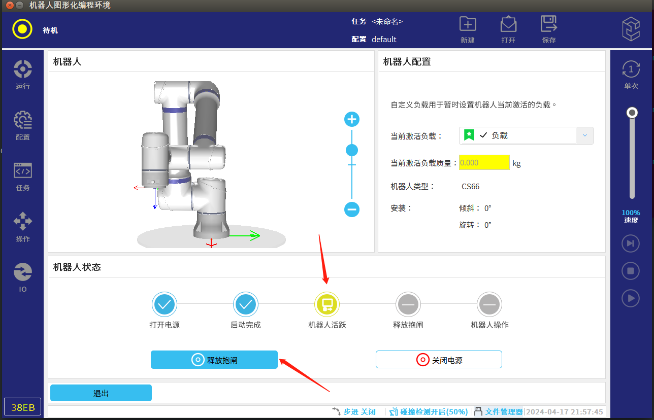This screenshot has width=654, height=420.
Task: Open the Task (任务) programming page
Action: 23,176
